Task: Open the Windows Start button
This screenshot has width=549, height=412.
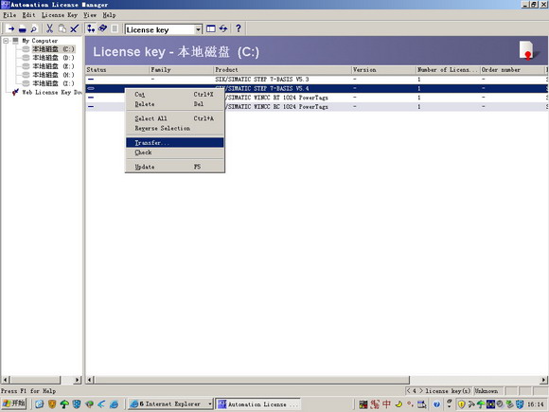Action: click(x=14, y=403)
